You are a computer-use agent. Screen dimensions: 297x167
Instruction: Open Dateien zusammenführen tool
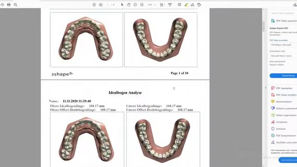284,108
